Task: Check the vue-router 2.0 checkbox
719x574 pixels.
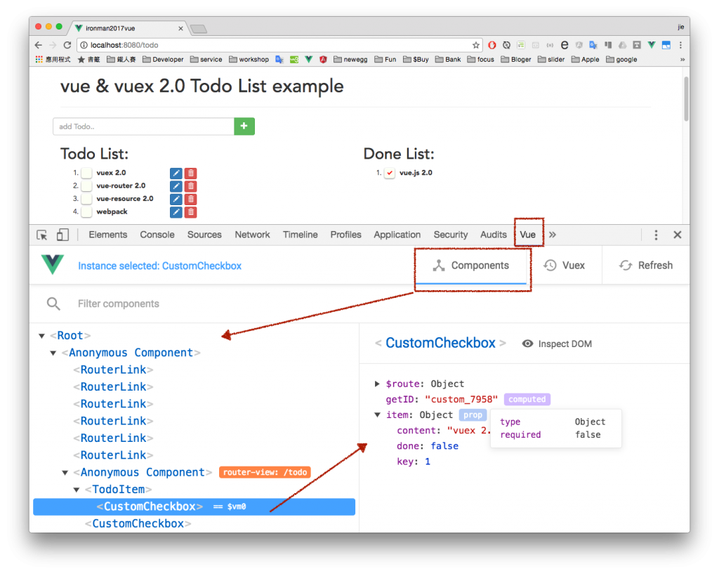Action: (x=86, y=185)
